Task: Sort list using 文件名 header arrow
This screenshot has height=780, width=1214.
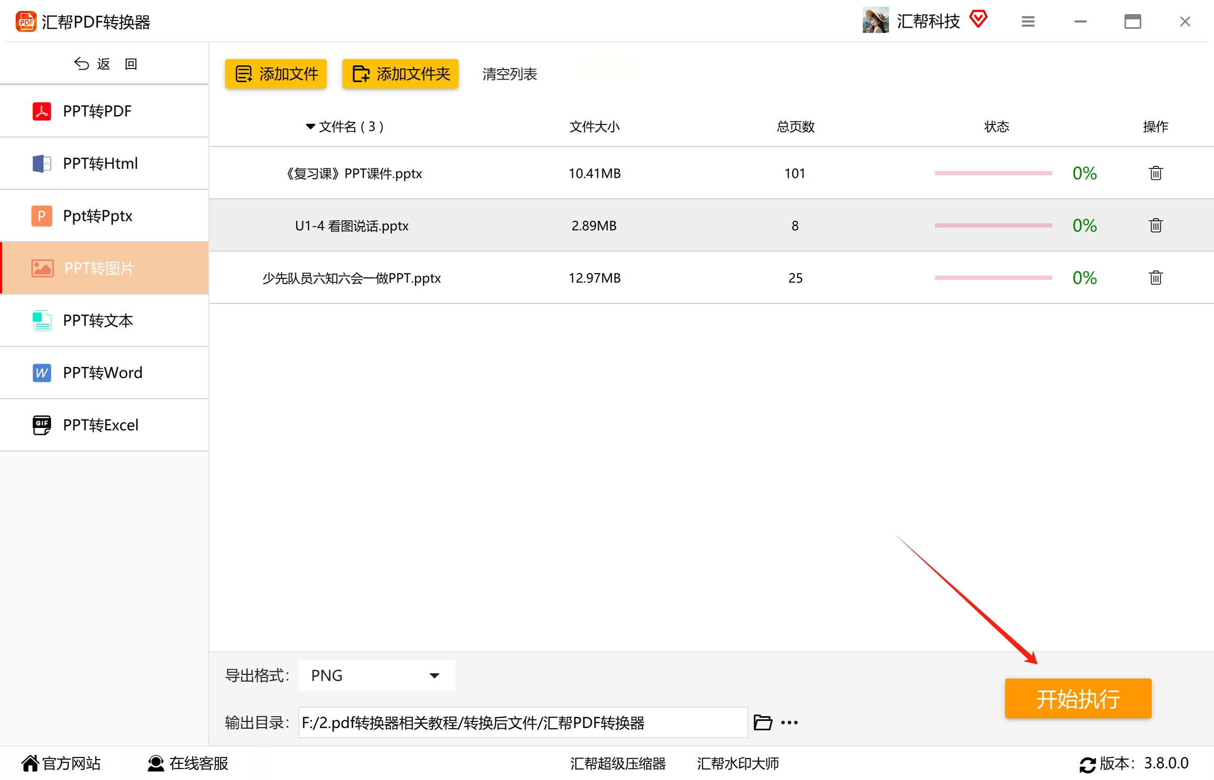Action: point(310,127)
